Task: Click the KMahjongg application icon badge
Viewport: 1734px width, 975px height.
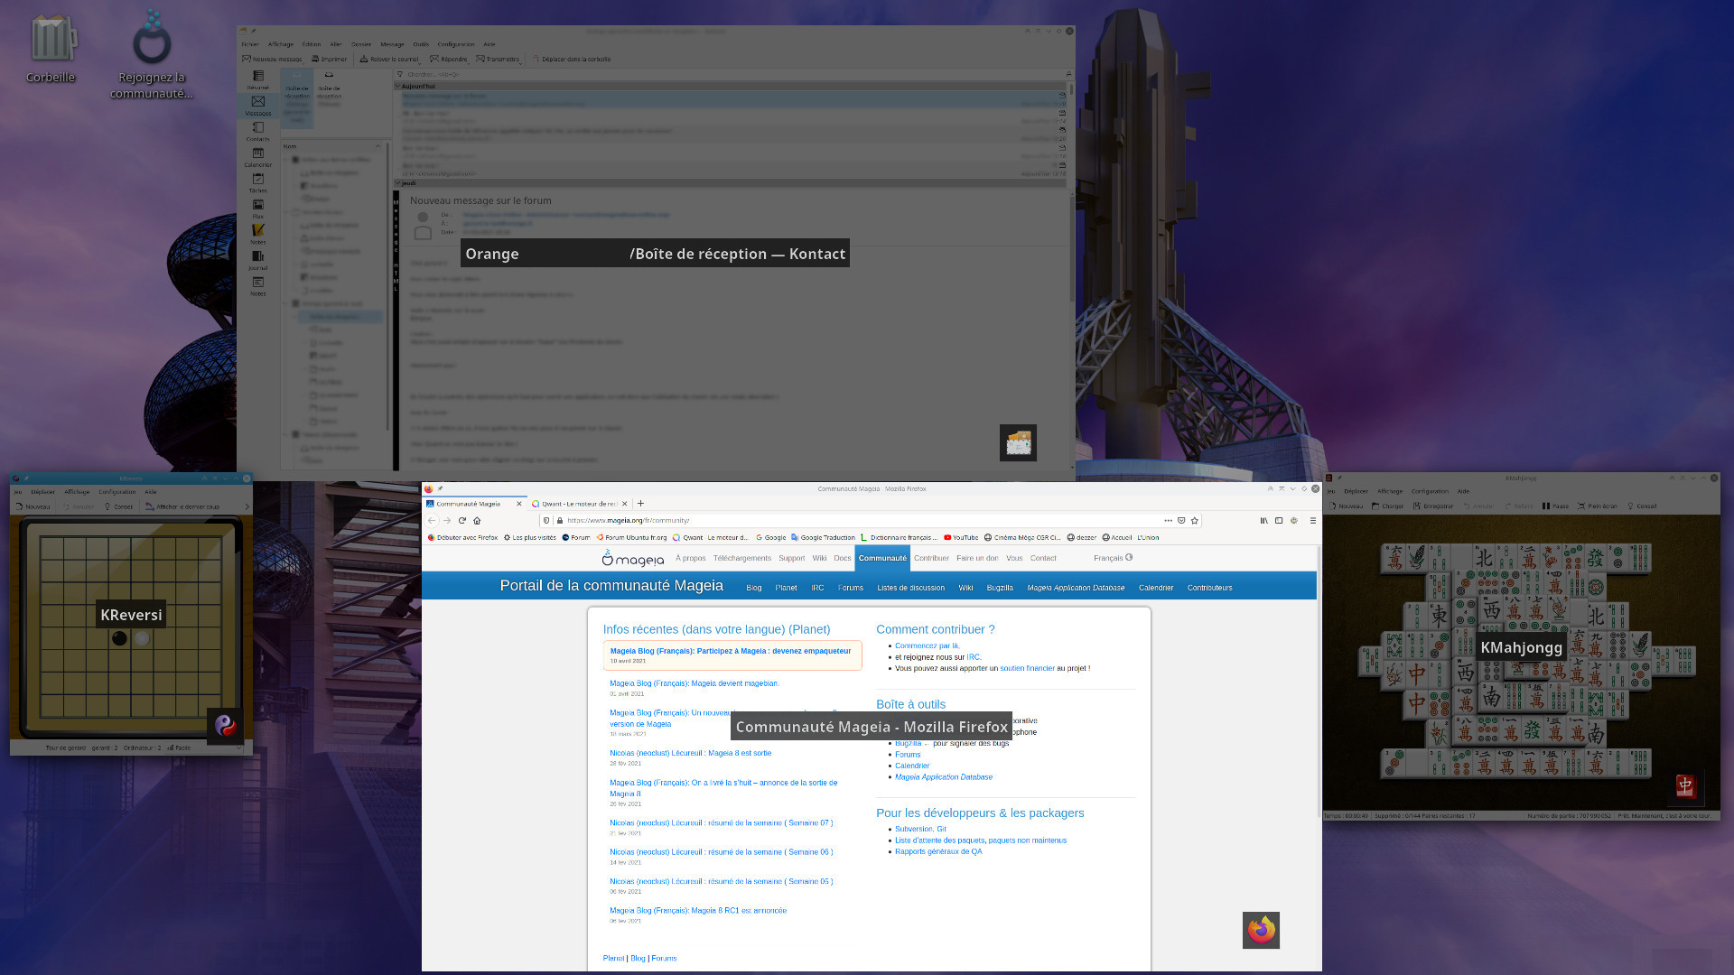Action: click(1685, 786)
